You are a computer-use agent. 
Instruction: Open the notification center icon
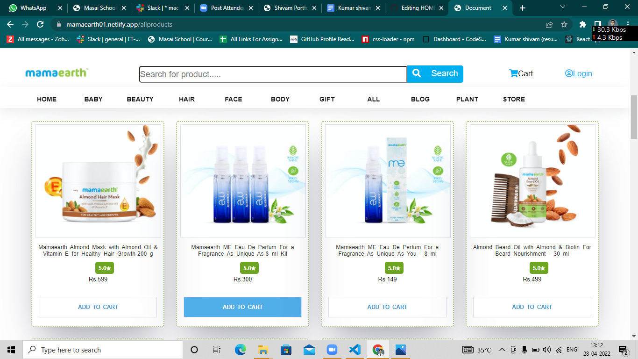(x=623, y=350)
